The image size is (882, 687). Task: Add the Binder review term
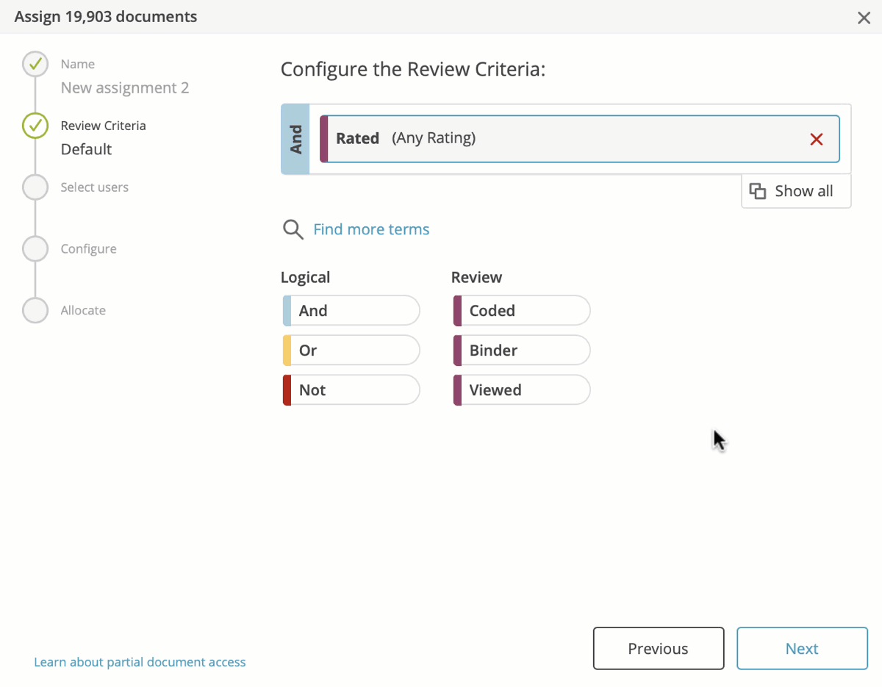(522, 350)
